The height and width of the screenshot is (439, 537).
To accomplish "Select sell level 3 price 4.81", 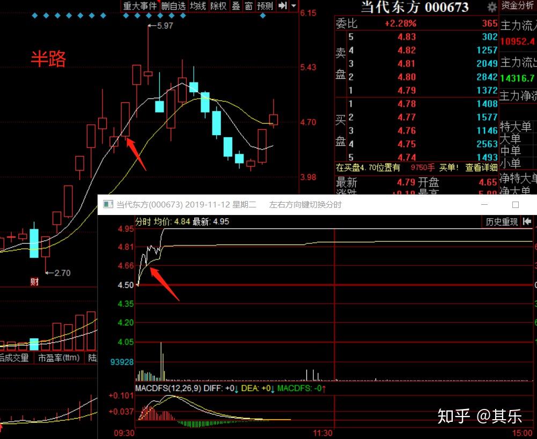I will [x=407, y=63].
